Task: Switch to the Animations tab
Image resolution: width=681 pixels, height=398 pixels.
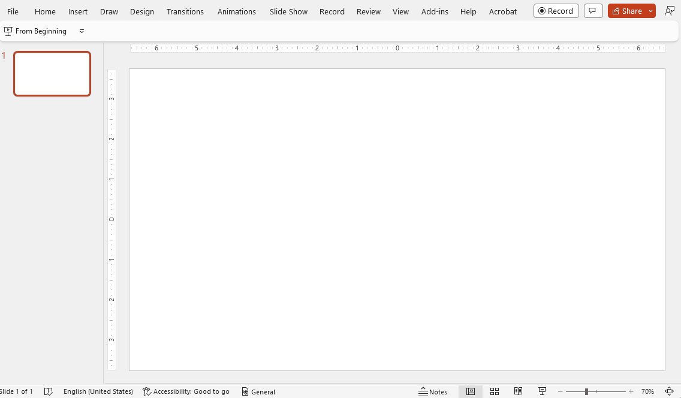Action: point(236,11)
